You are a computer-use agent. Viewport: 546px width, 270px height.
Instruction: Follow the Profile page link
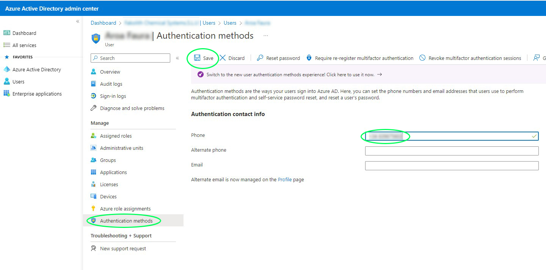coord(285,180)
